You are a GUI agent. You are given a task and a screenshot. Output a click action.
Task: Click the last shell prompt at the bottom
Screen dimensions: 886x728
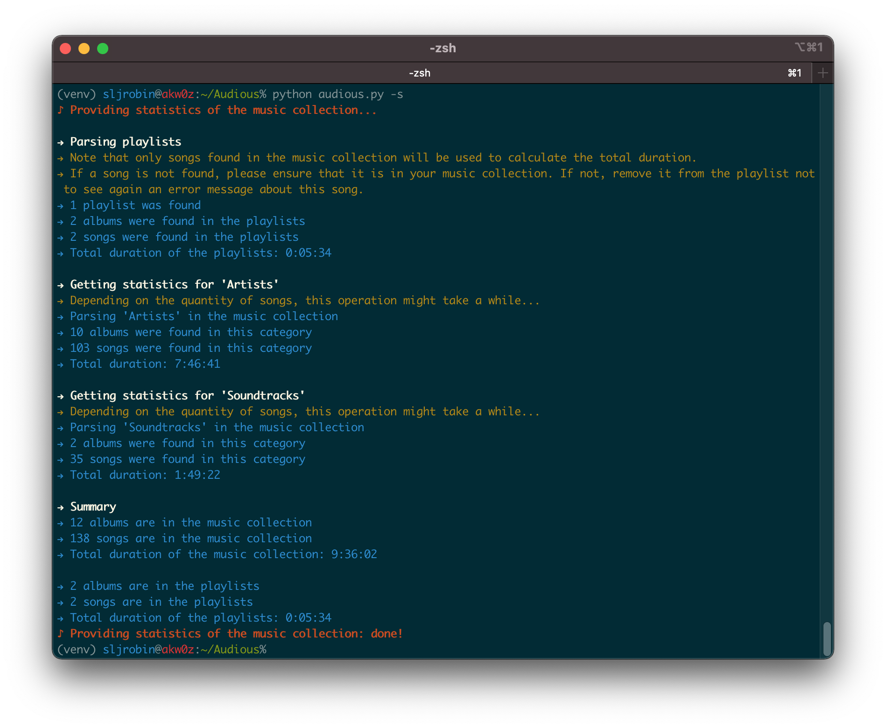(x=162, y=650)
